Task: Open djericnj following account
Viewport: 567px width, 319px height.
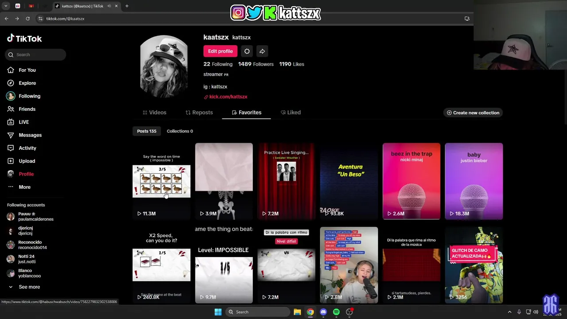Action: tap(25, 231)
